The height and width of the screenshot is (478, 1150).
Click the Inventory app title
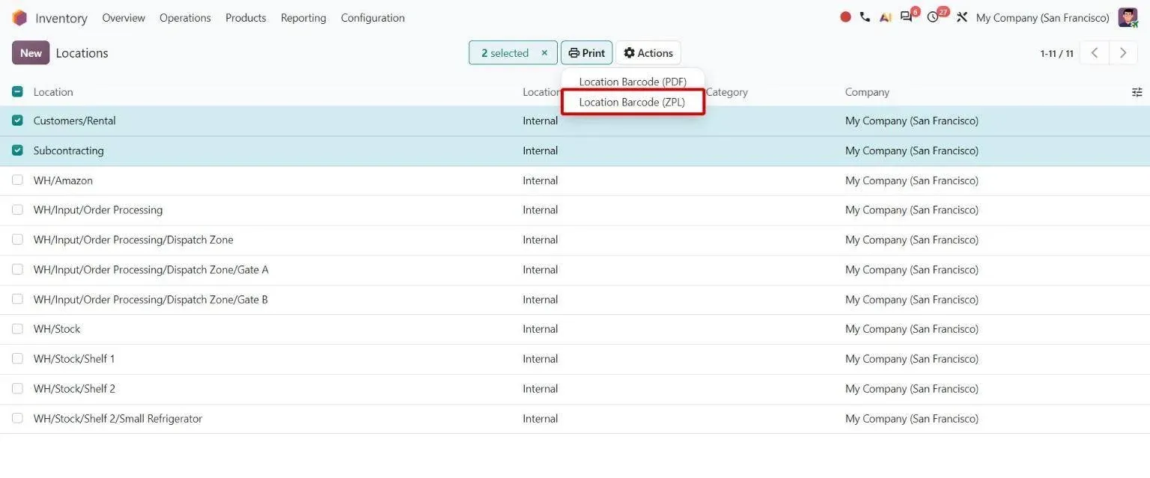61,18
